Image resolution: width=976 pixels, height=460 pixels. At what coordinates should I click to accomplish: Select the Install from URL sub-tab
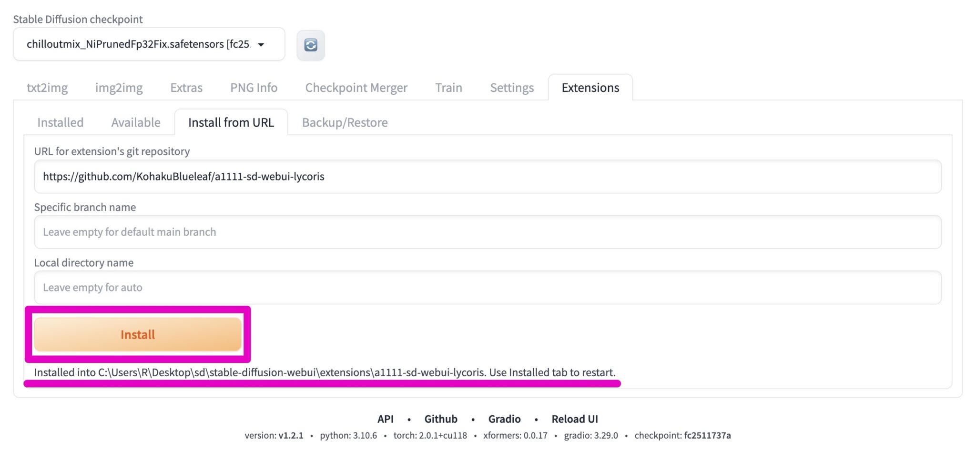(x=231, y=122)
